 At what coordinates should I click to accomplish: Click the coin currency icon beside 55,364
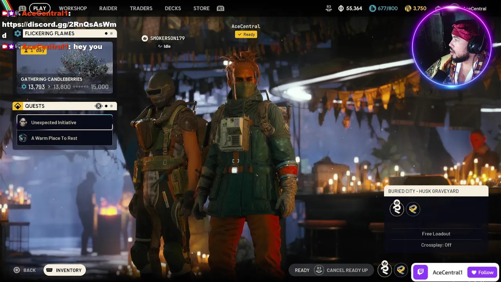[341, 8]
